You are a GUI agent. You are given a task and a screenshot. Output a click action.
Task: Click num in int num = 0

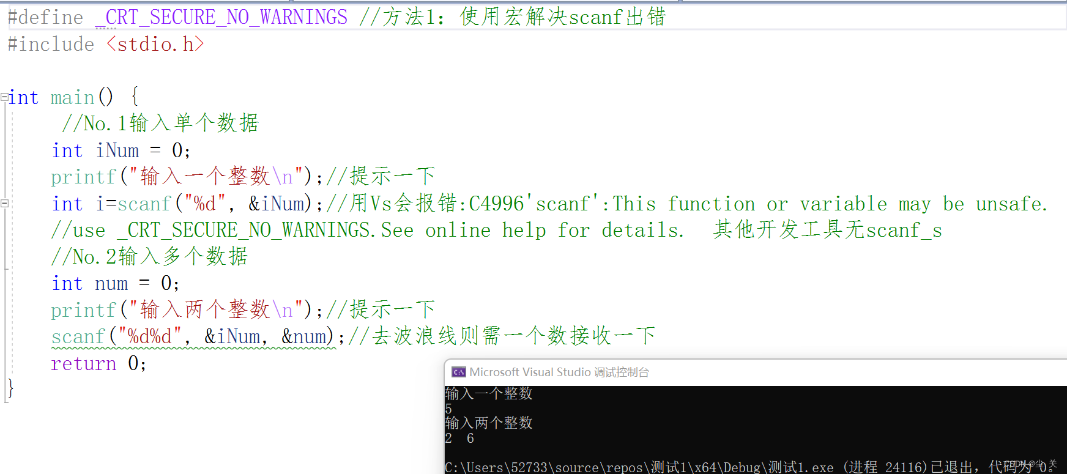(111, 283)
